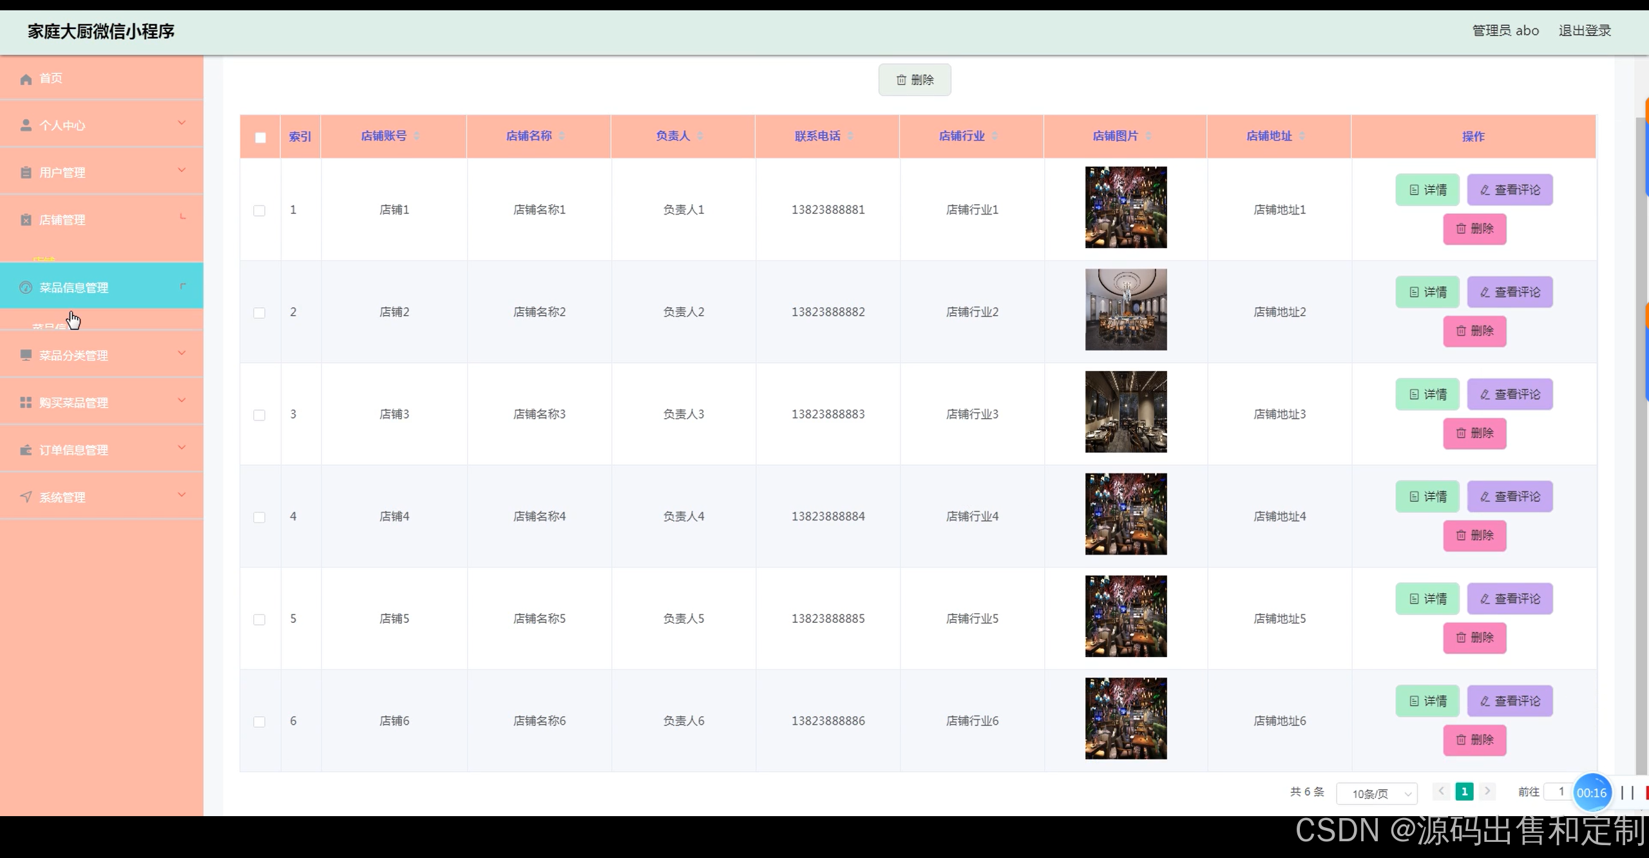Image resolution: width=1649 pixels, height=858 pixels.
Task: Click 详情 button for 店铺2
Action: coord(1427,292)
